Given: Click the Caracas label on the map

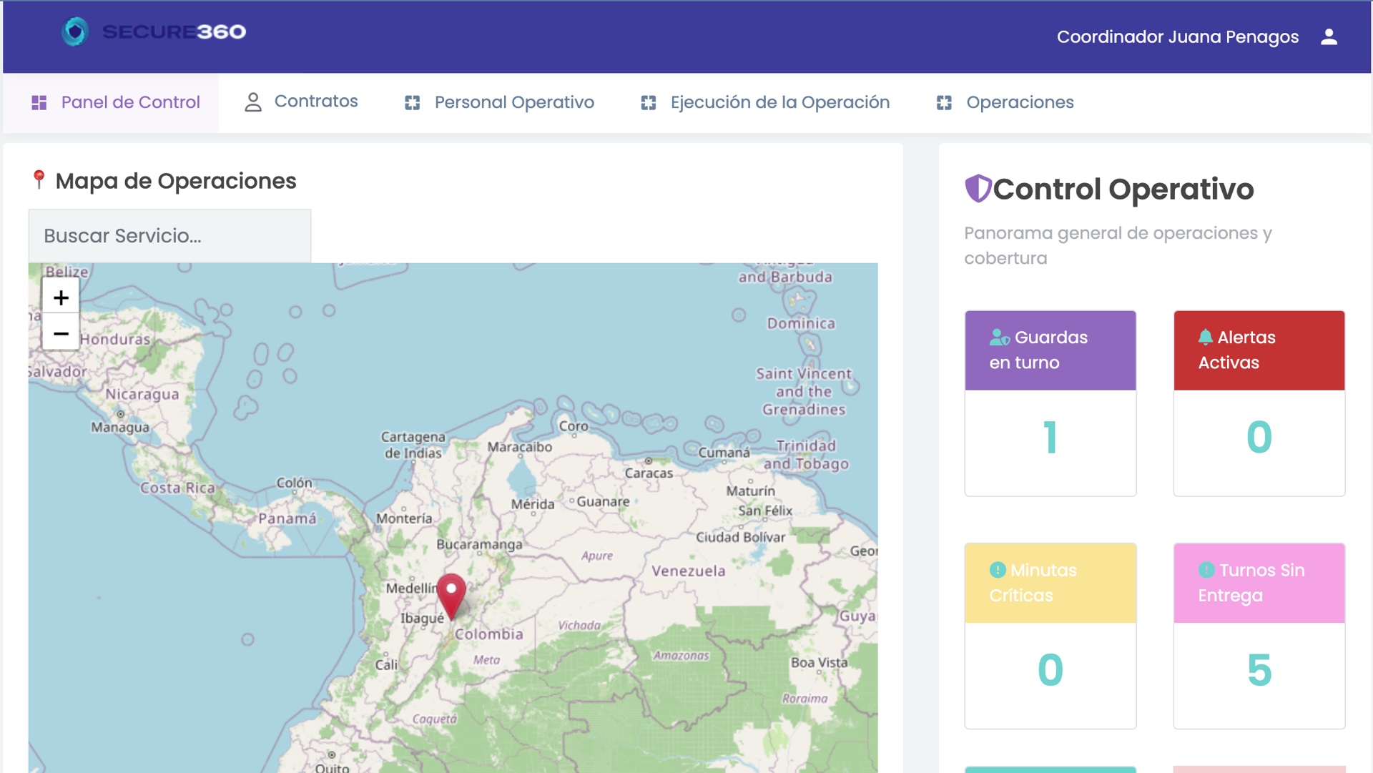Looking at the screenshot, I should pos(649,473).
